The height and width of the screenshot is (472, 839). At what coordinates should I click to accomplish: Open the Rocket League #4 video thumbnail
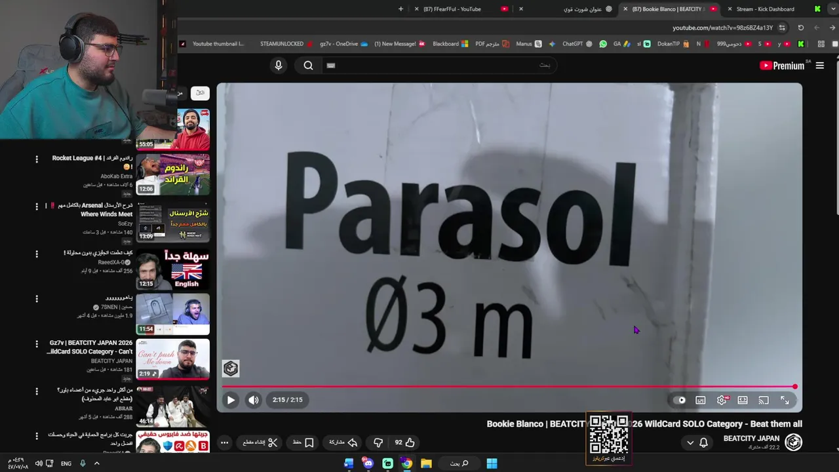(x=173, y=174)
